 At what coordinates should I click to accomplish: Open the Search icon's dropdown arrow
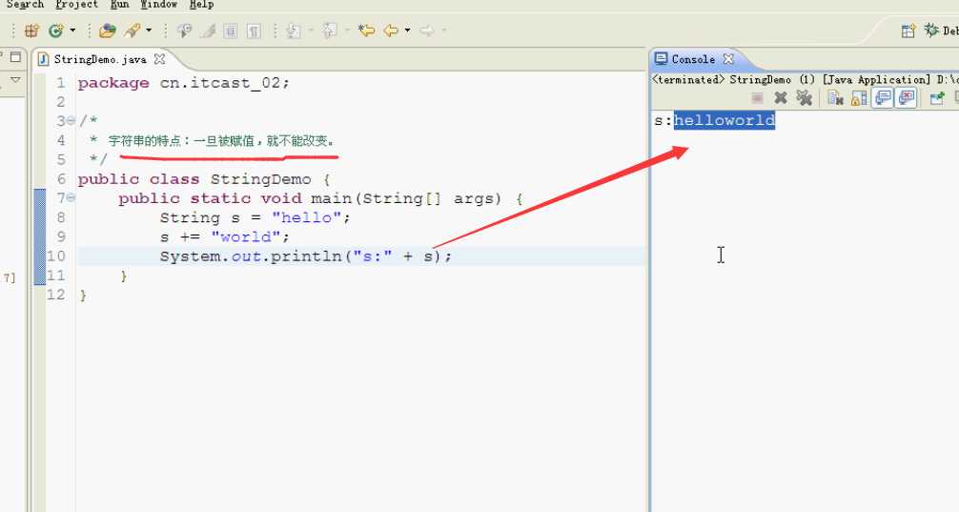149,30
